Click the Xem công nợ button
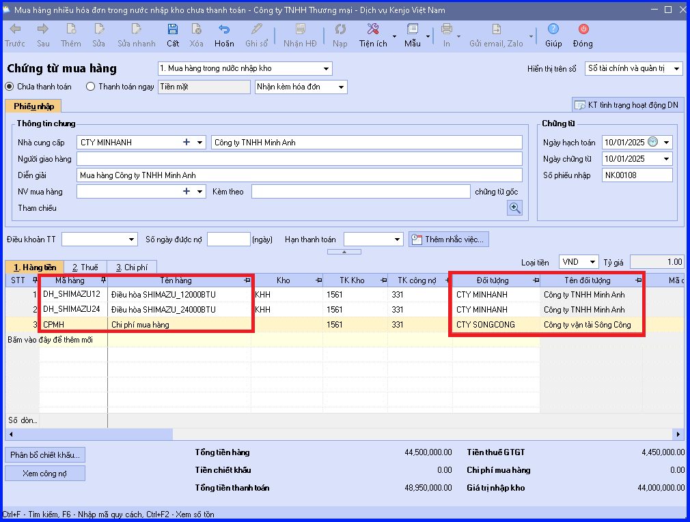The width and height of the screenshot is (690, 522). [45, 474]
